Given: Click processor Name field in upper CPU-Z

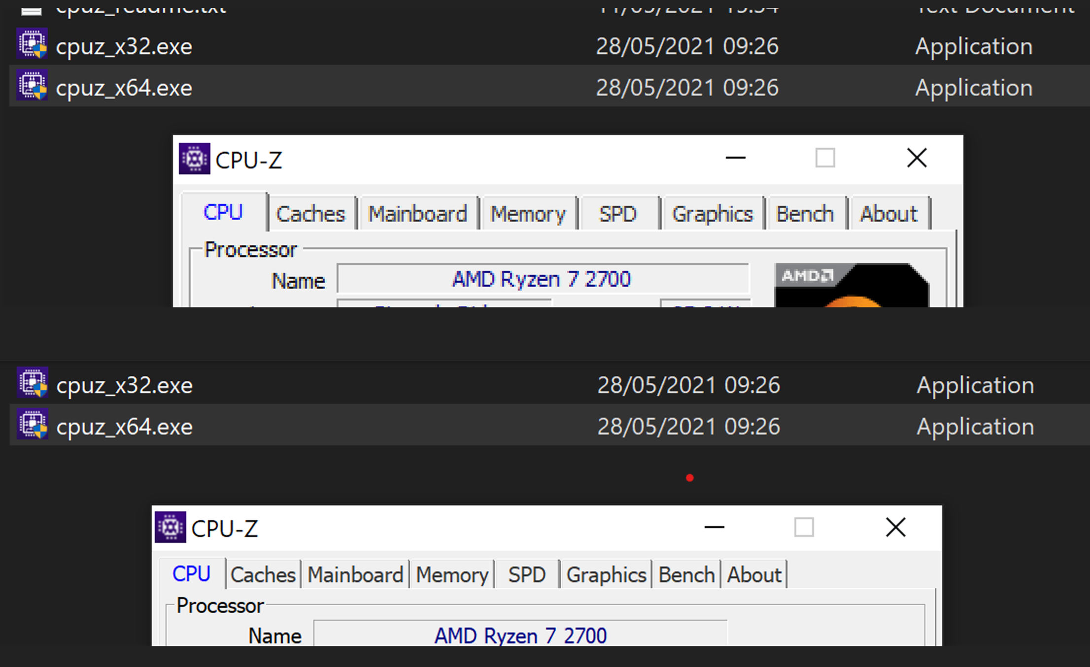Looking at the screenshot, I should pyautogui.click(x=543, y=279).
